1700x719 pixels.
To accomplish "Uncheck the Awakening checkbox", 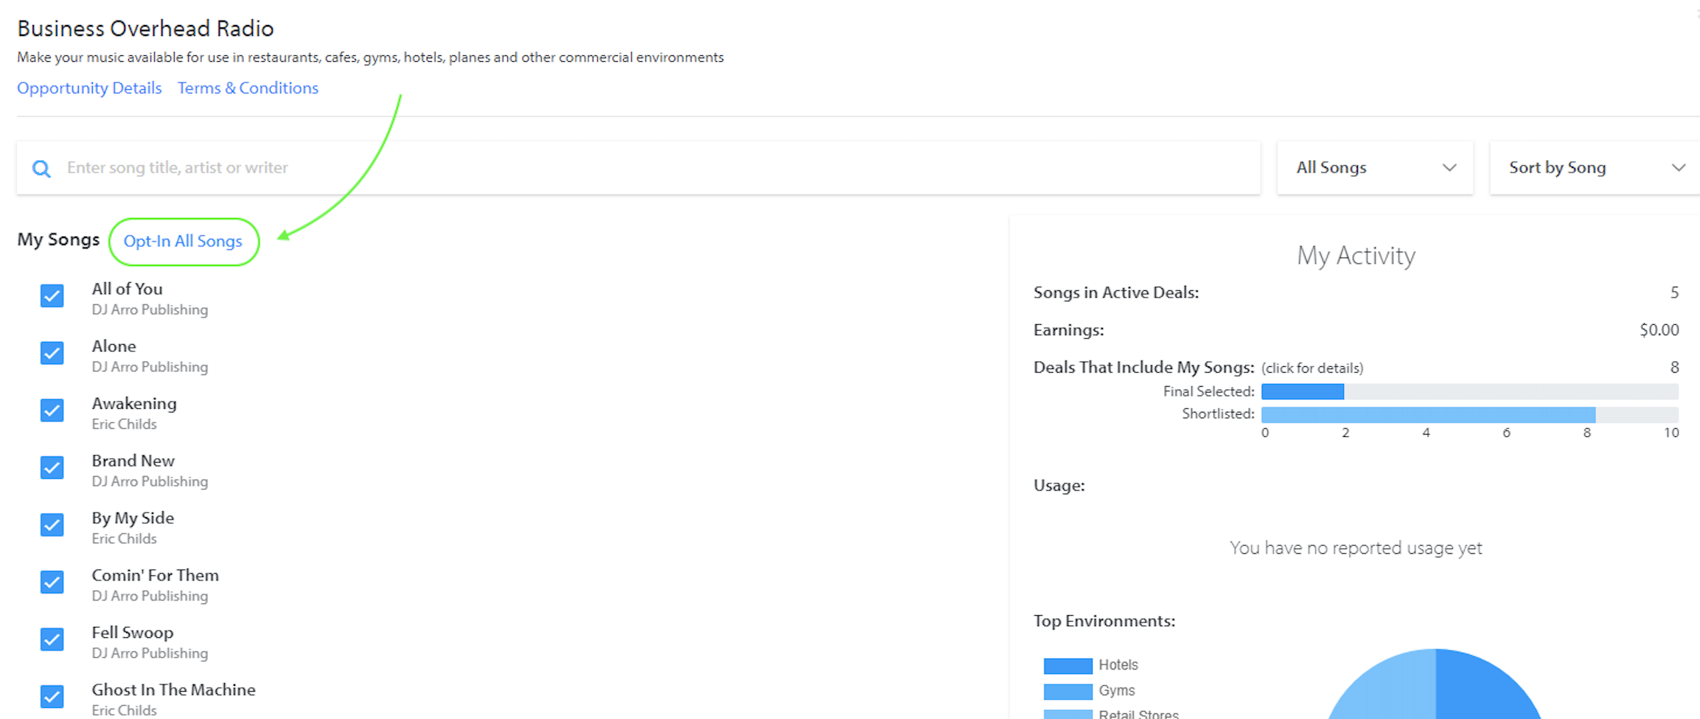I will 52,410.
